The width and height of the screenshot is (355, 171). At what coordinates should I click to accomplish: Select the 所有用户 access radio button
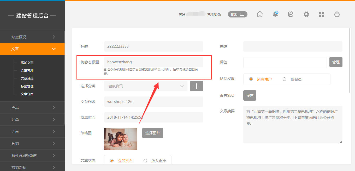[x=251, y=79]
